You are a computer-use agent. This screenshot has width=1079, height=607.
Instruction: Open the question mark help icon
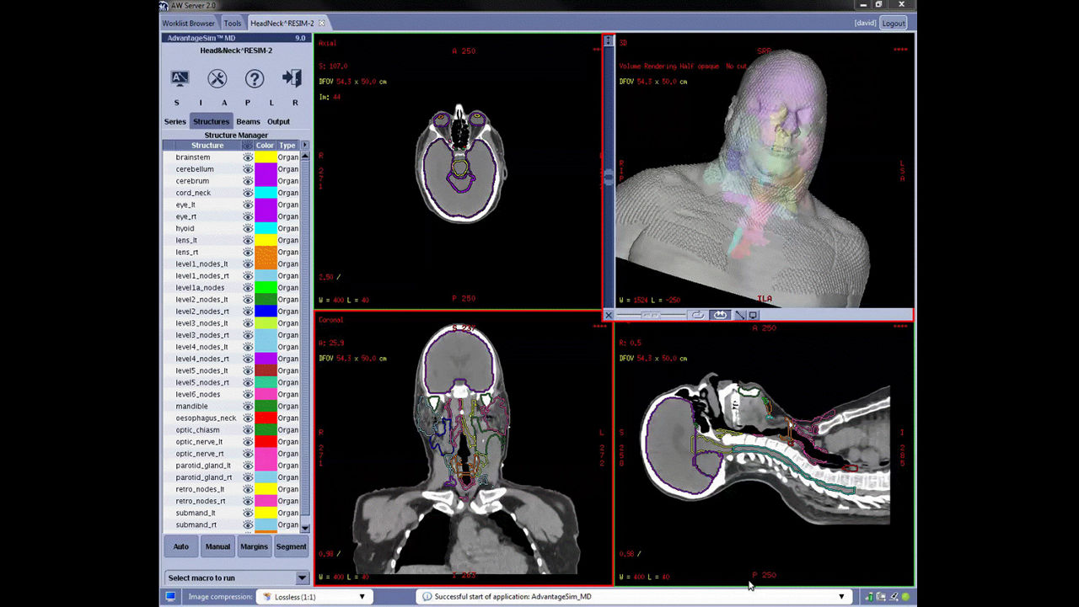[x=255, y=78]
